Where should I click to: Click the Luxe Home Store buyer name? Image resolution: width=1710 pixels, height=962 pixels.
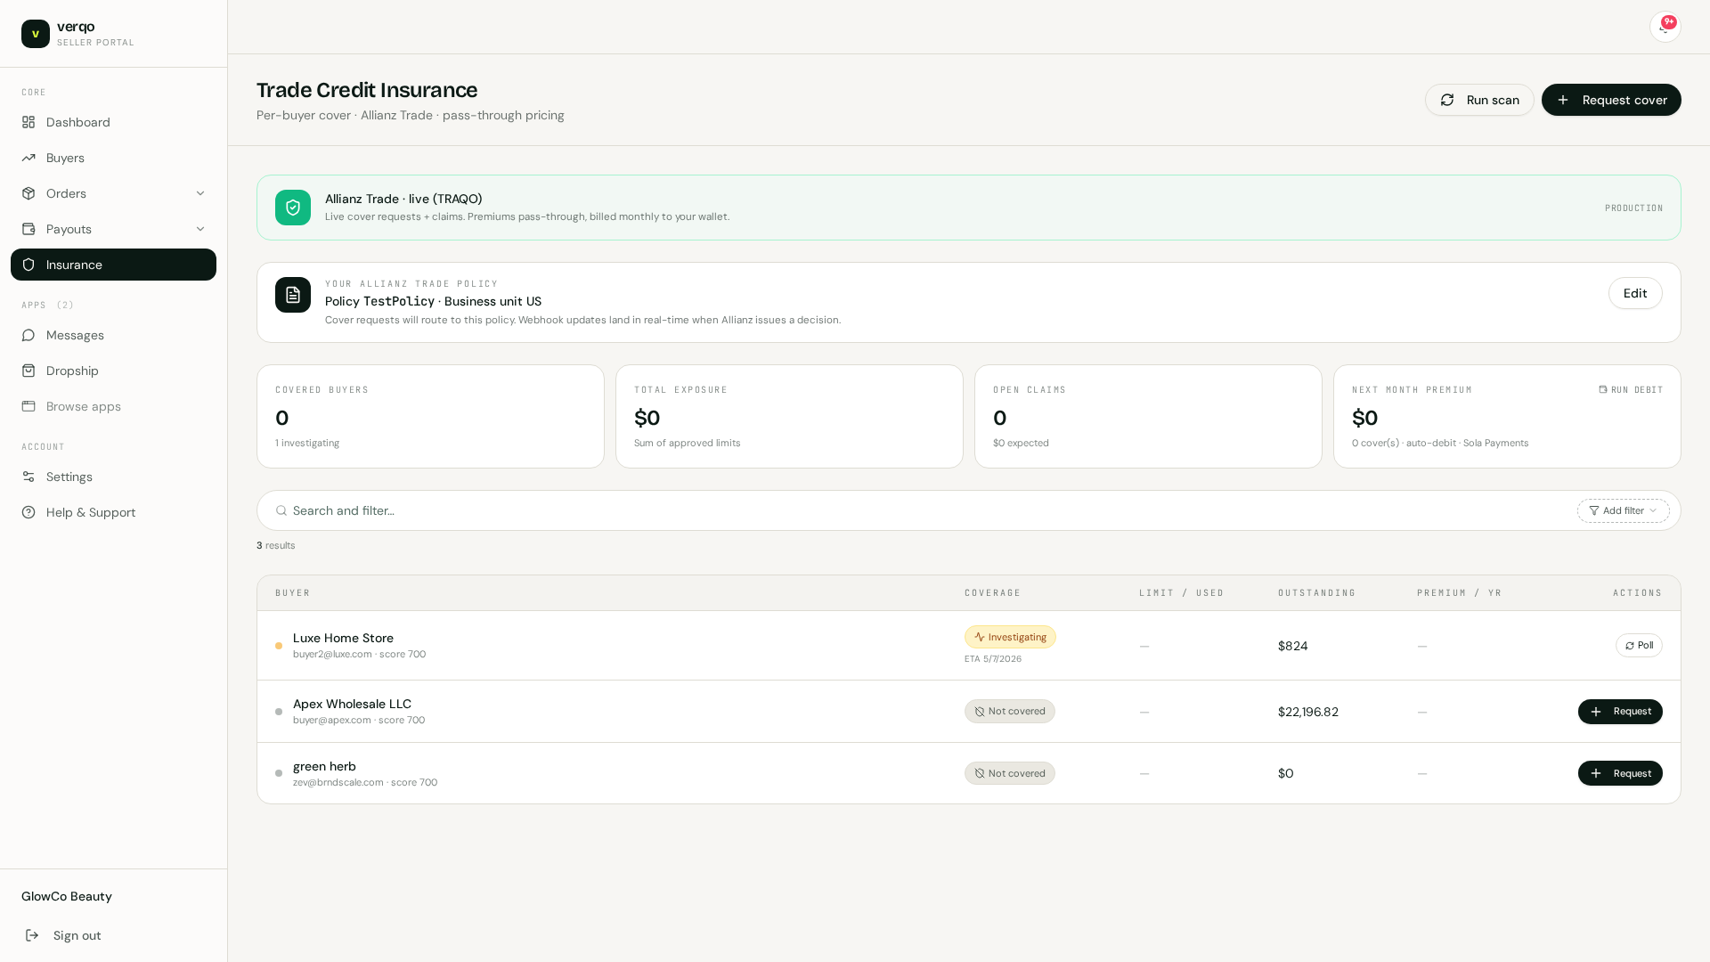(x=343, y=638)
